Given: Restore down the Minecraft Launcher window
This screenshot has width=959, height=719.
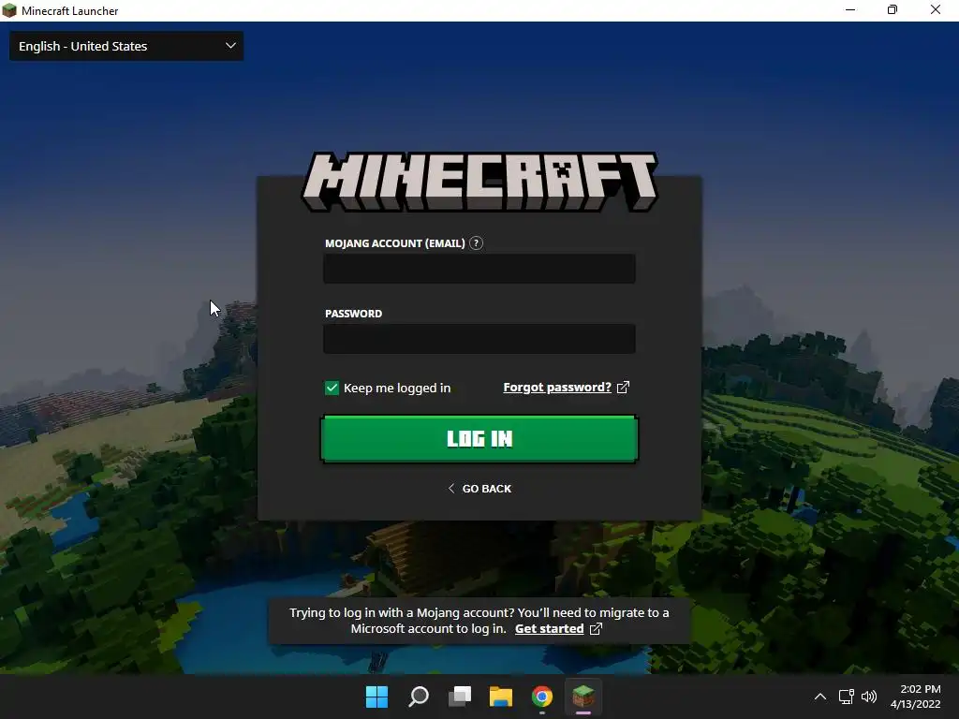Looking at the screenshot, I should [x=893, y=9].
